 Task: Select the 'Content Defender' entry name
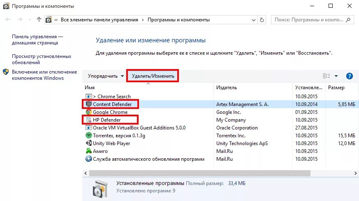click(x=112, y=104)
